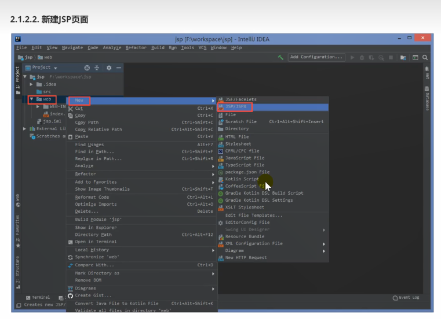Image resolution: width=441 pixels, height=319 pixels.
Task: Select Resource Bundle in New submenu
Action: click(273, 236)
